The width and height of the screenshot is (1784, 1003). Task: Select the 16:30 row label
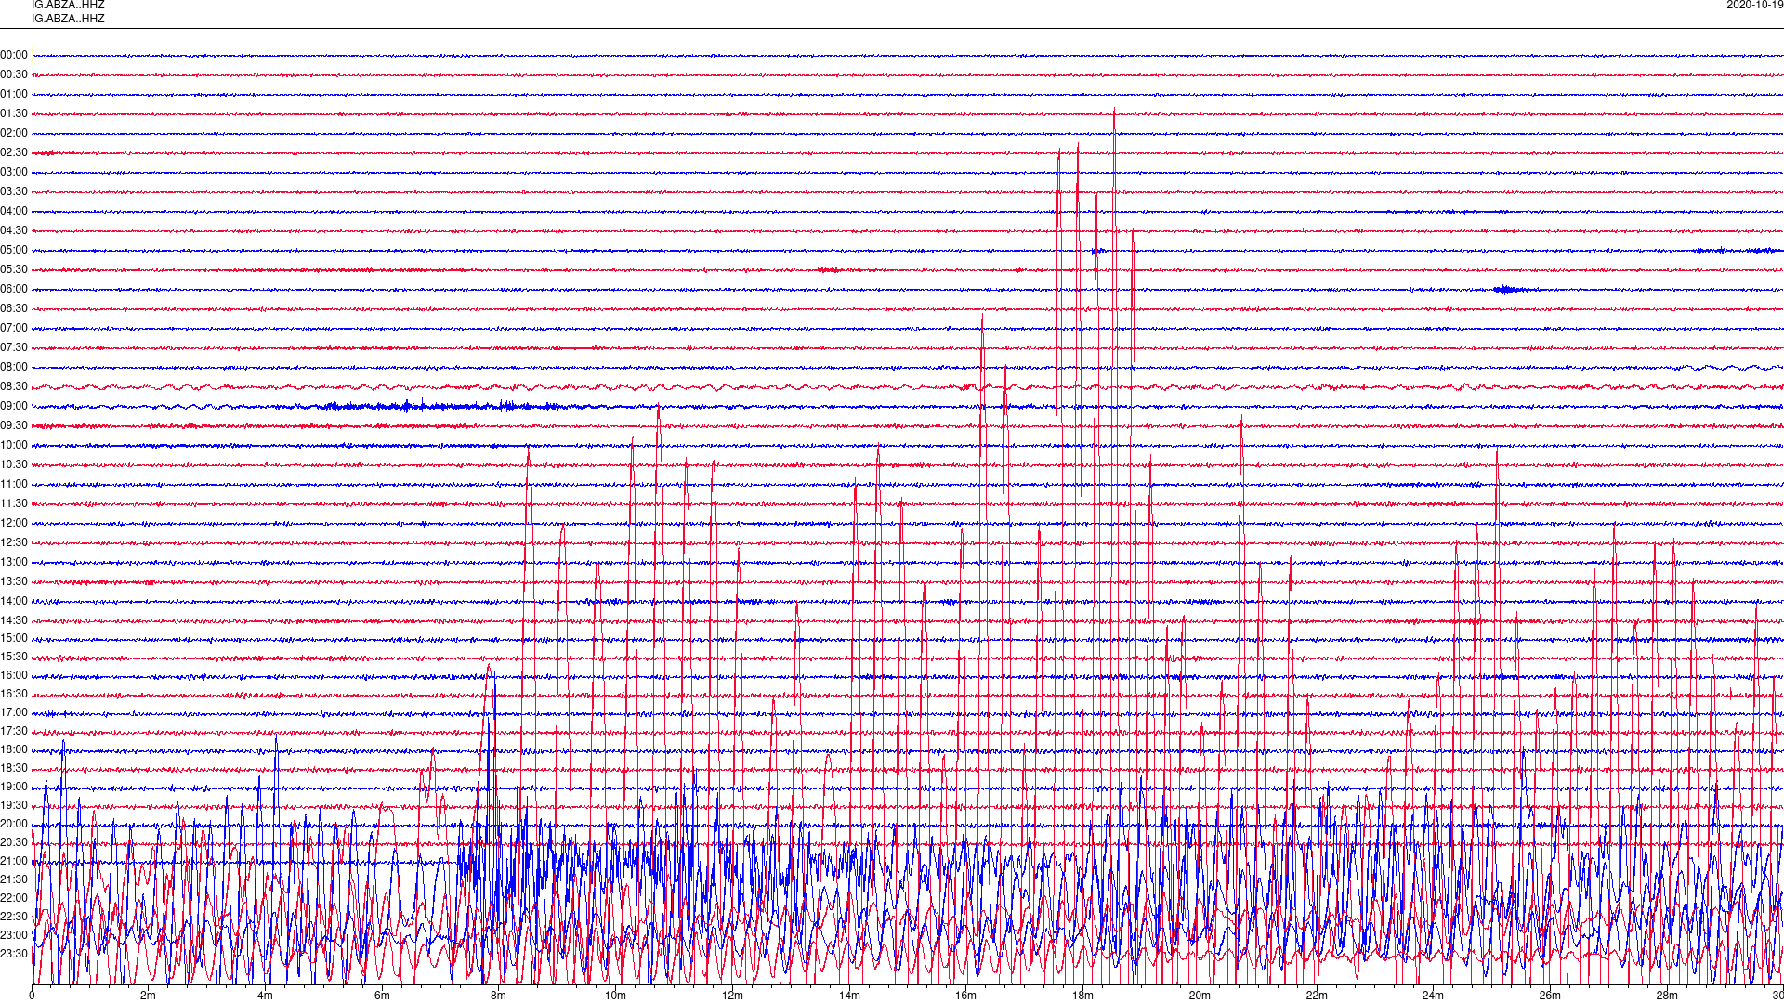pyautogui.click(x=14, y=695)
